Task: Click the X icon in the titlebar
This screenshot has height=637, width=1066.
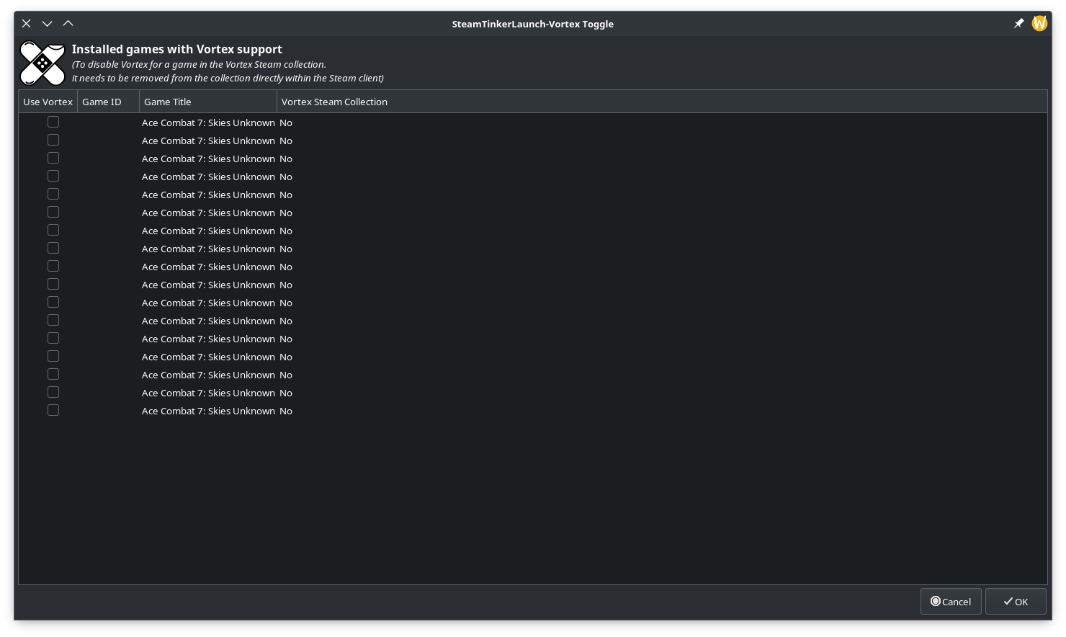Action: pos(26,23)
